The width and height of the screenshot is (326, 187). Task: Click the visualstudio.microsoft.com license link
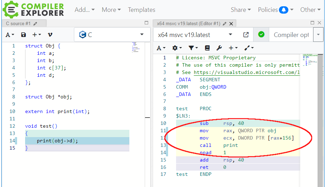coord(247,72)
